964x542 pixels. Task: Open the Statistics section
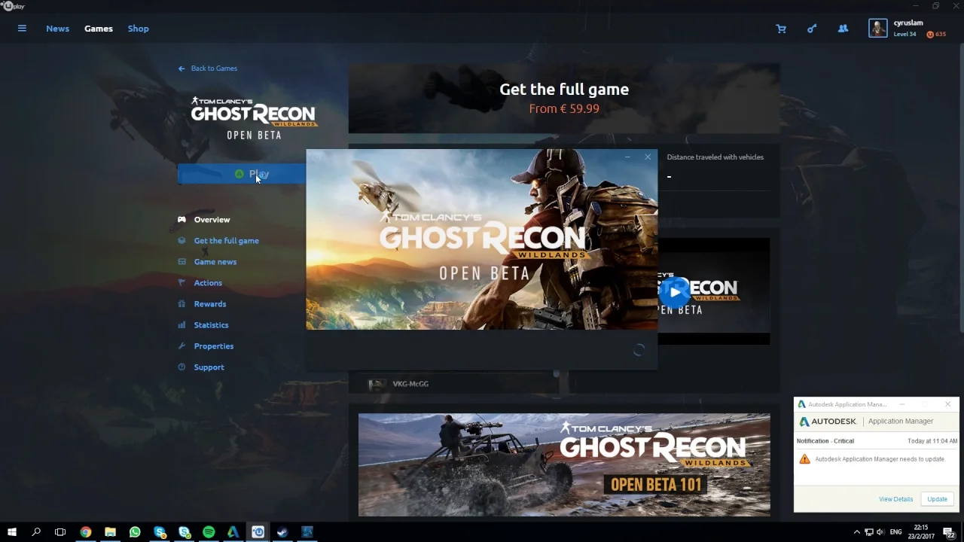coord(211,325)
